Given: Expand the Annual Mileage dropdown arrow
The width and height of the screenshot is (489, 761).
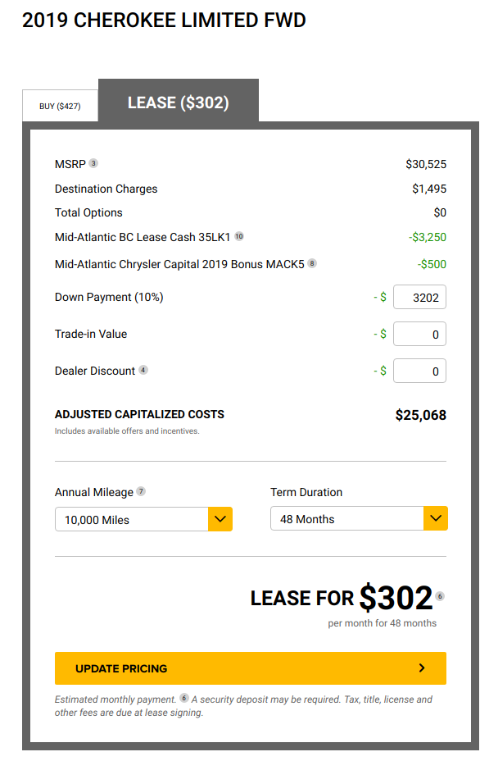Looking at the screenshot, I should click(220, 519).
